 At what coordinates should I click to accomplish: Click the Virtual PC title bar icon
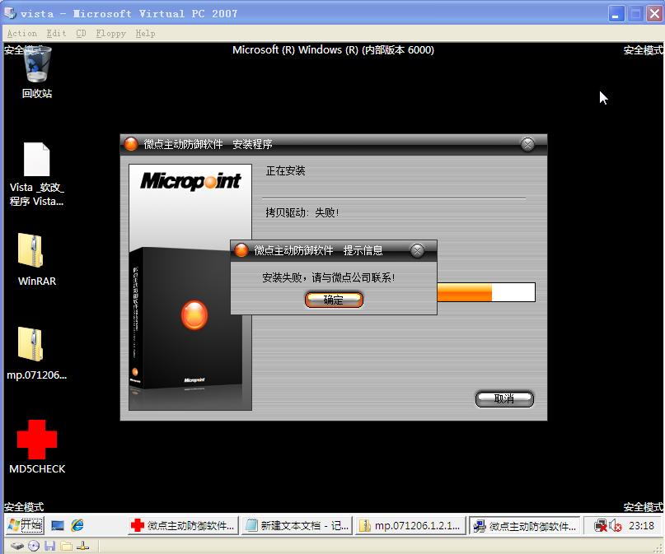tap(10, 13)
